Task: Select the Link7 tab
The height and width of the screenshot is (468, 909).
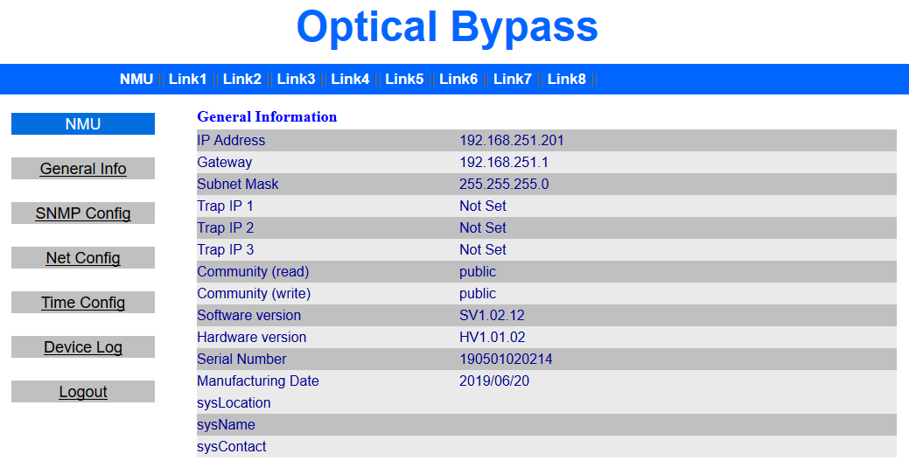Action: click(x=513, y=79)
